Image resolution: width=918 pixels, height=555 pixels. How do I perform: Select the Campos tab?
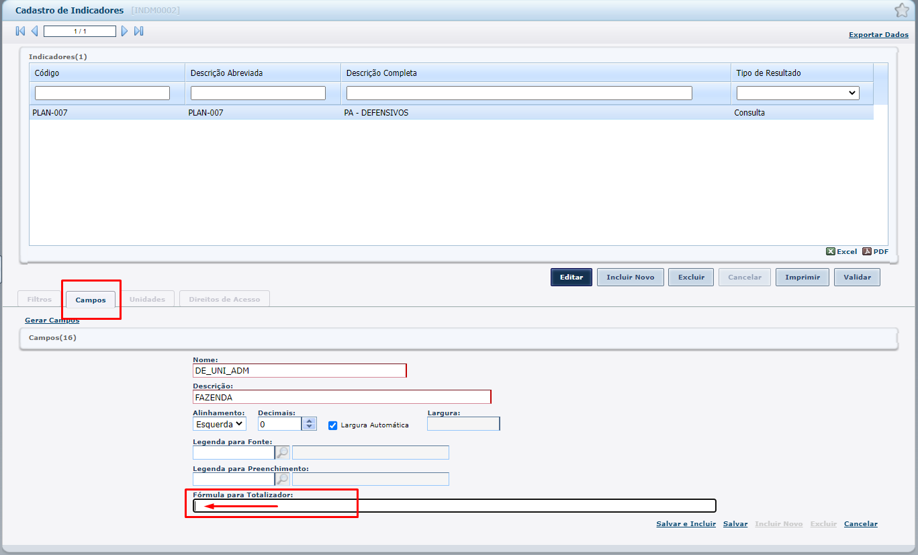point(91,300)
